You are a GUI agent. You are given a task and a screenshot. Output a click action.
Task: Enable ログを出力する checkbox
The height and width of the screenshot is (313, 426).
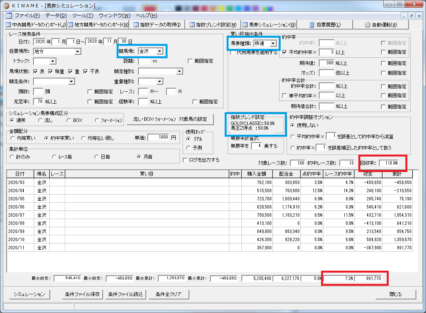pyautogui.click(x=185, y=160)
